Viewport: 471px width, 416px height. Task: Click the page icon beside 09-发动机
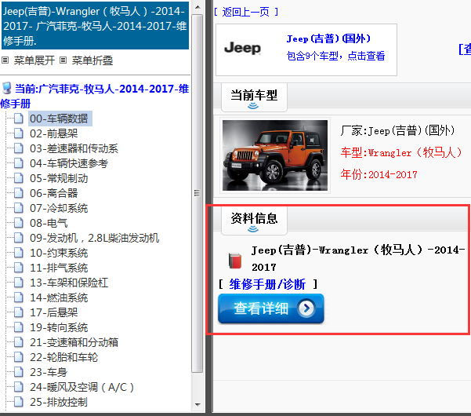(x=18, y=238)
